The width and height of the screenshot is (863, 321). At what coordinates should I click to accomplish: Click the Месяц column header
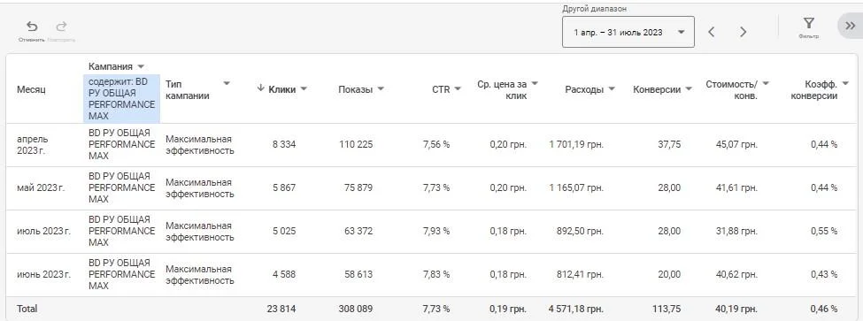tap(31, 89)
